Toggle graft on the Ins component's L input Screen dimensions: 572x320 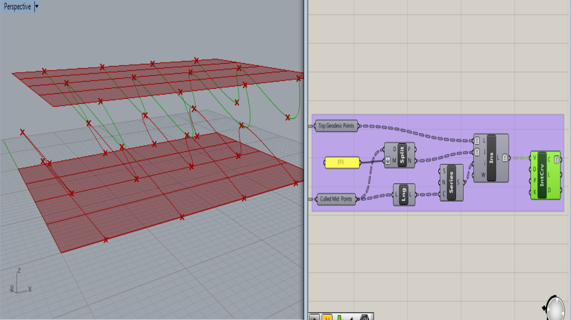(477, 141)
